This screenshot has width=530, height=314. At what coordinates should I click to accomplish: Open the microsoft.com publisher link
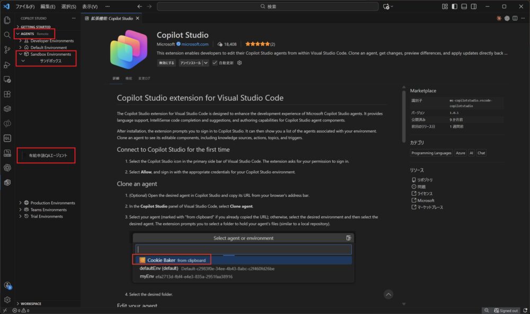[x=195, y=44]
